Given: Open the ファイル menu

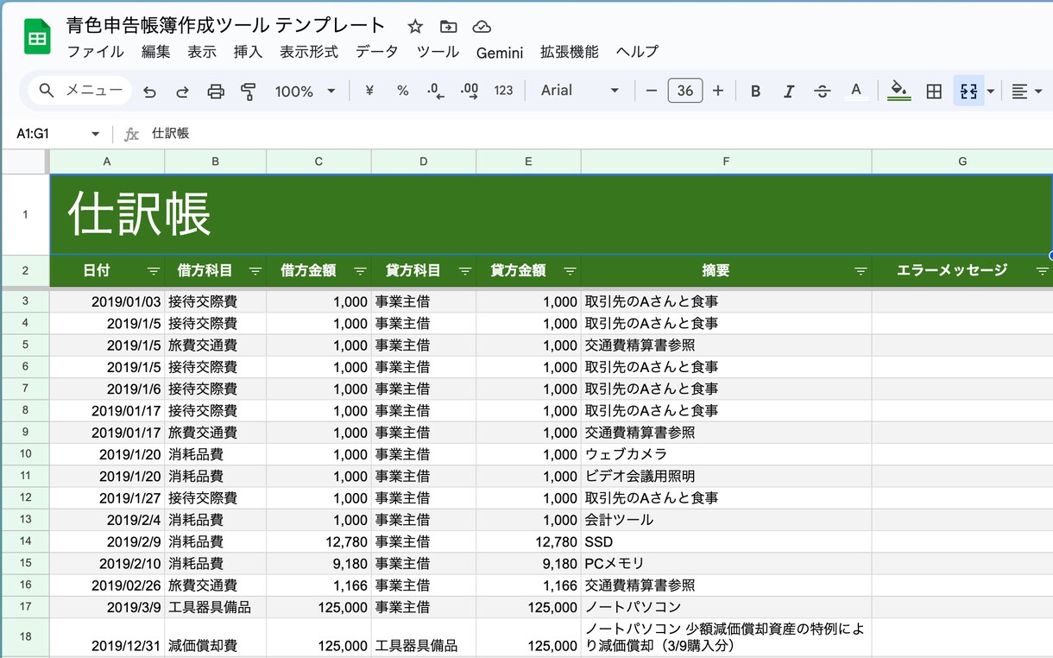Looking at the screenshot, I should click(x=95, y=52).
